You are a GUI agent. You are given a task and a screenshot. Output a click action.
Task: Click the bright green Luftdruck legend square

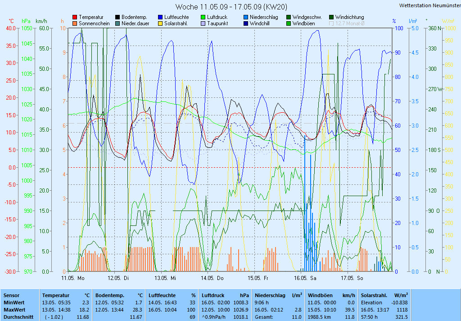point(203,17)
